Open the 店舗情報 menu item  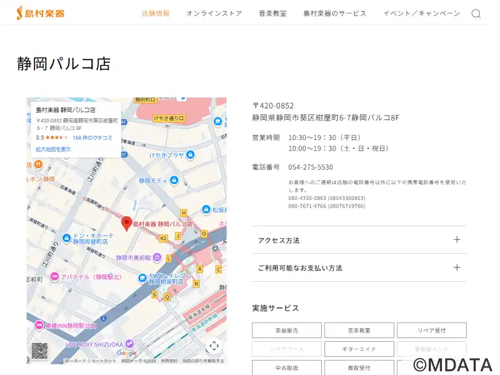click(x=156, y=13)
